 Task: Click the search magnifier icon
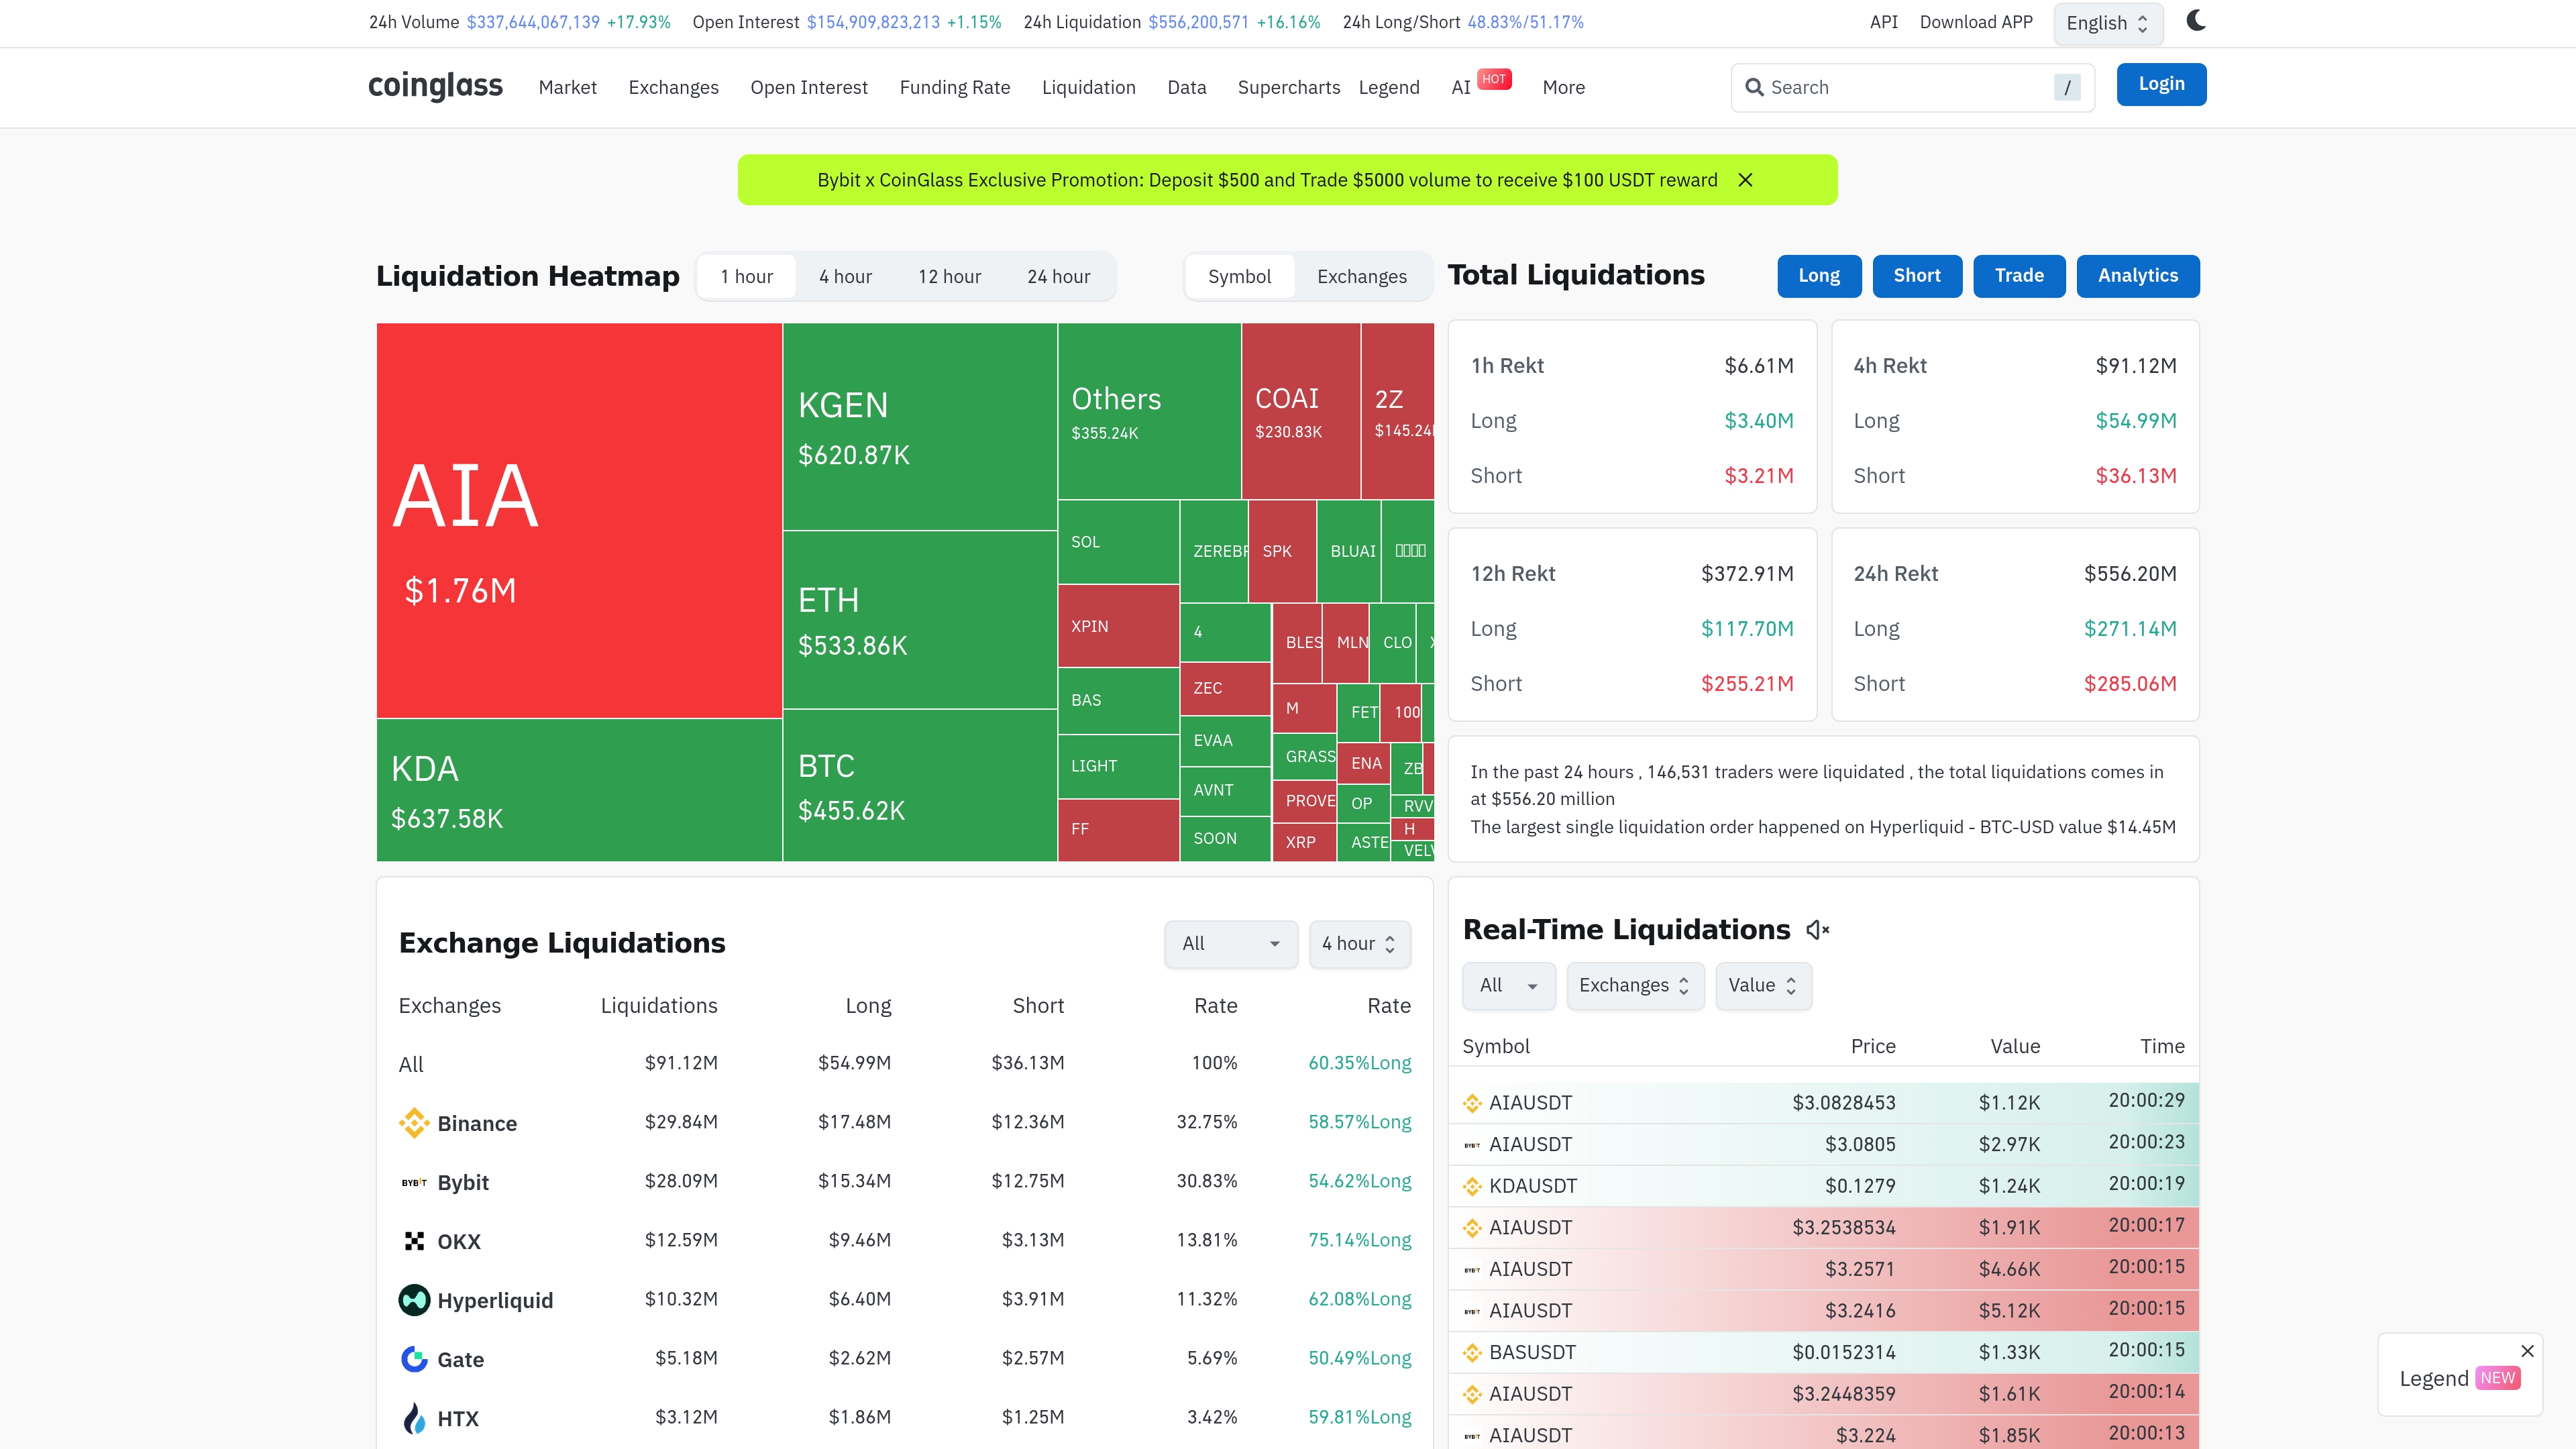1754,87
